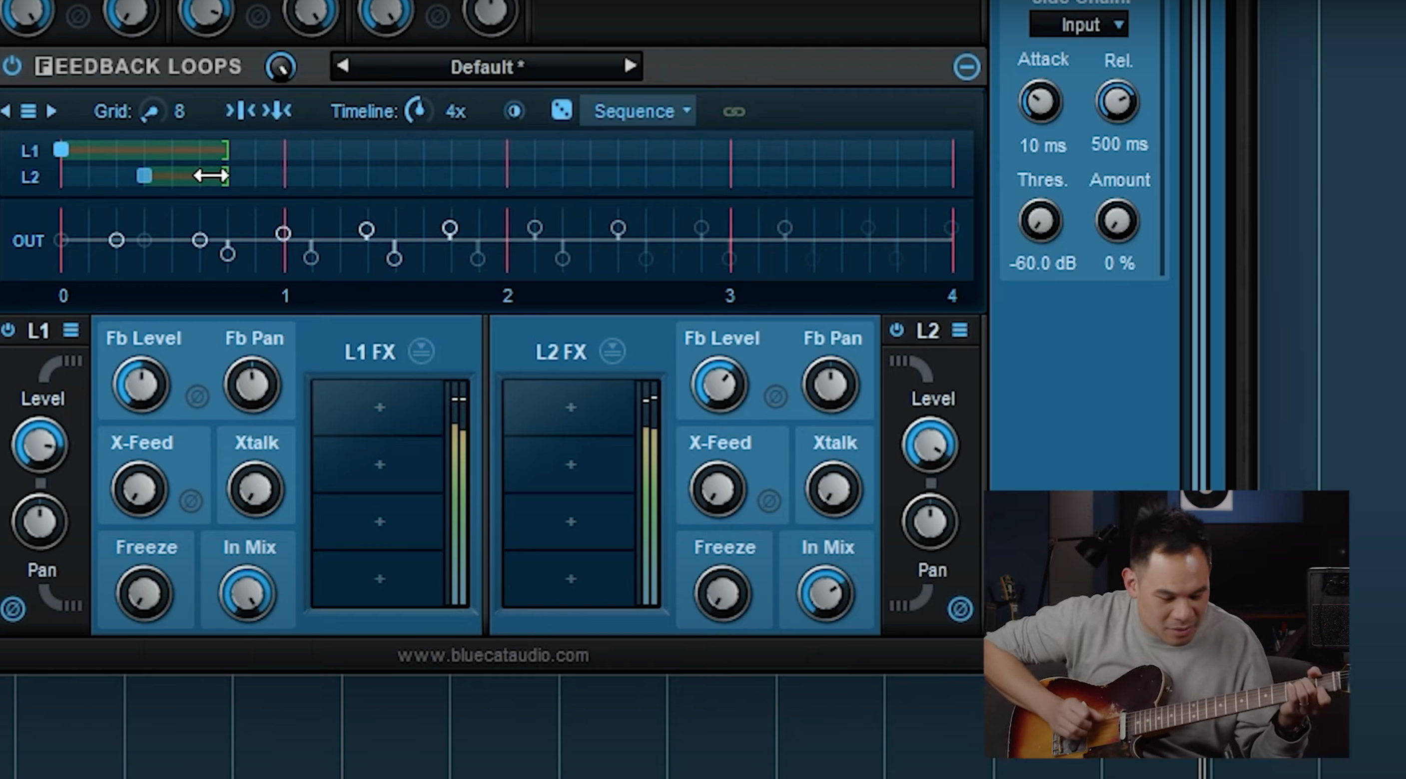Screen dimensions: 1406x779
Task: Select the L2 loop start marker
Action: [144, 176]
